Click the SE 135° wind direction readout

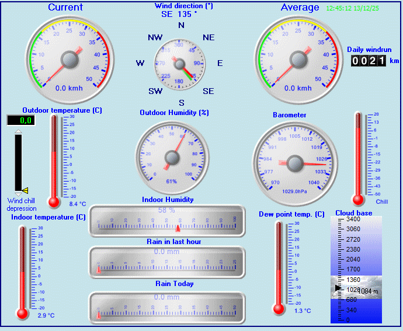click(x=183, y=14)
